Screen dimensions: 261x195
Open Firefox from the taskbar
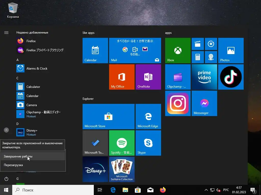(x=163, y=190)
